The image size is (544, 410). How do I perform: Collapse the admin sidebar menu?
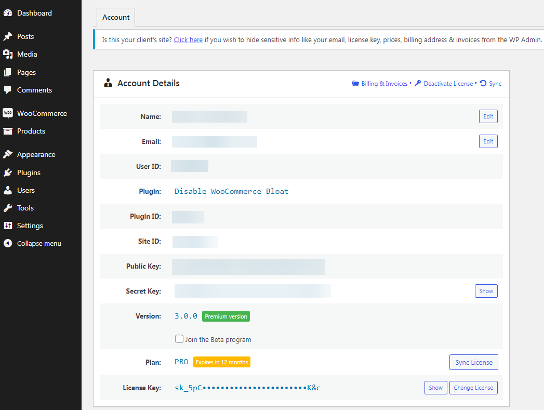(x=38, y=243)
